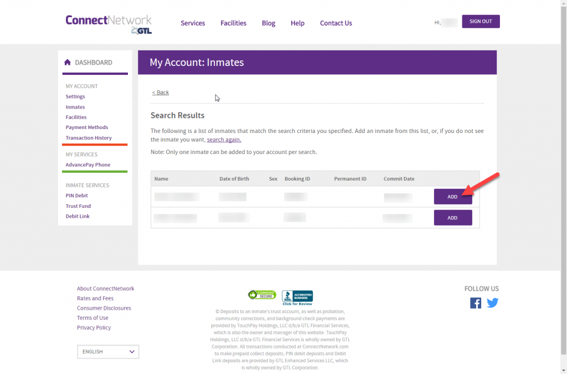Click the Booking ID column header
This screenshot has width=567, height=374.
[x=297, y=178]
